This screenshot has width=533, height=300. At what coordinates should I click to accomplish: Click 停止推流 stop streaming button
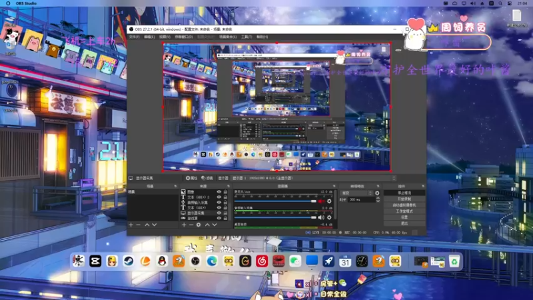(404, 193)
